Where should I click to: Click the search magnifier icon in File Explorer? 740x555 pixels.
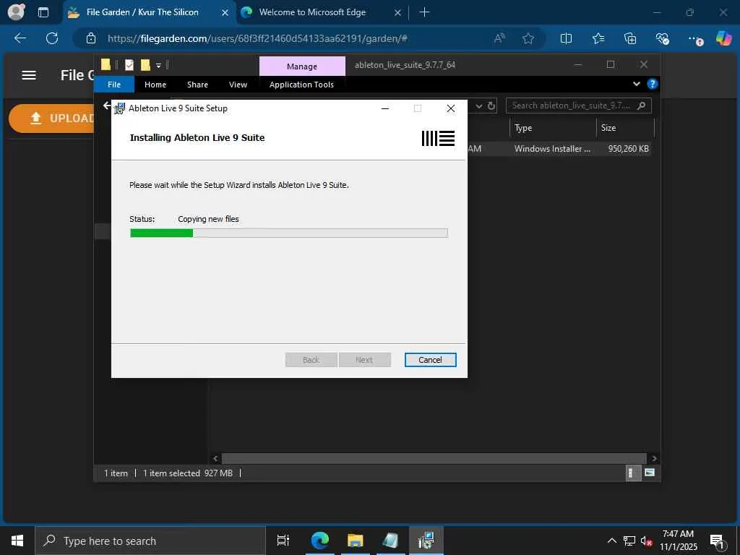pyautogui.click(x=642, y=106)
